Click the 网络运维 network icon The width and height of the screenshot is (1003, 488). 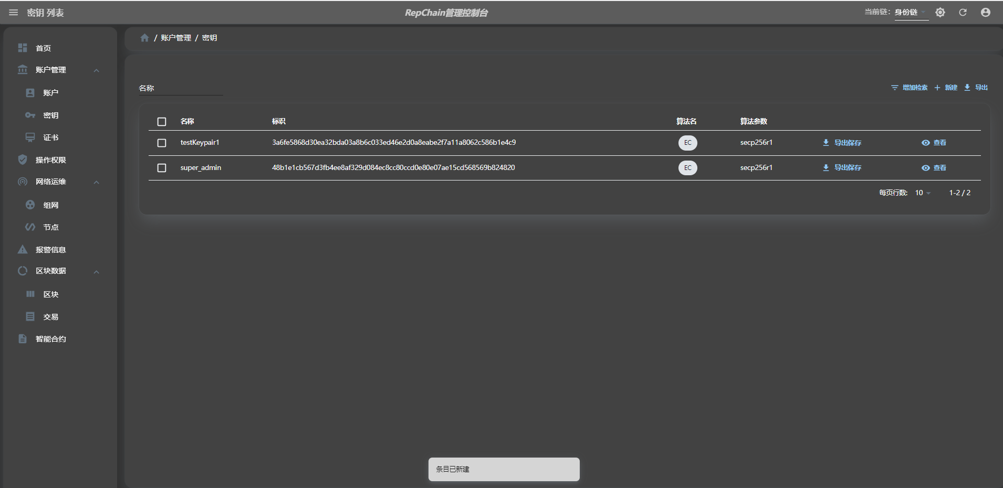23,182
